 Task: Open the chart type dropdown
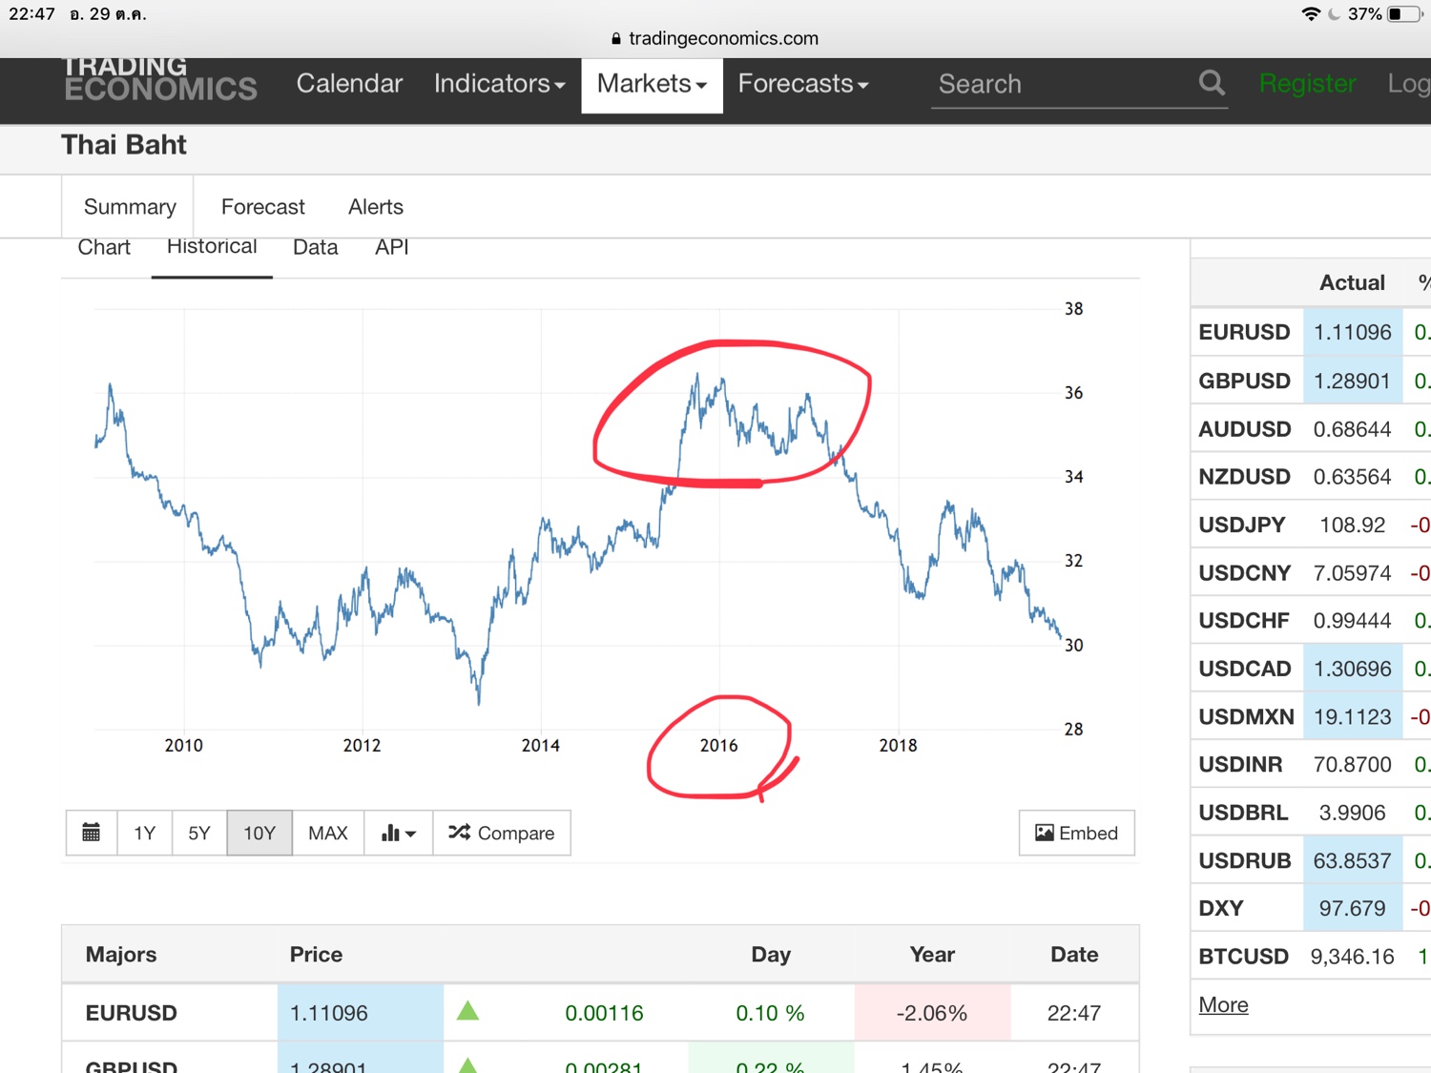click(399, 833)
